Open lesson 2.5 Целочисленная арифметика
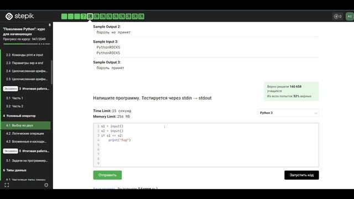Screen dimensions: 354x199 coord(26,79)
